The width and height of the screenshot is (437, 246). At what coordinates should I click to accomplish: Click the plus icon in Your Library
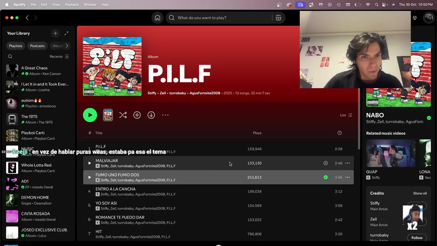(x=55, y=33)
